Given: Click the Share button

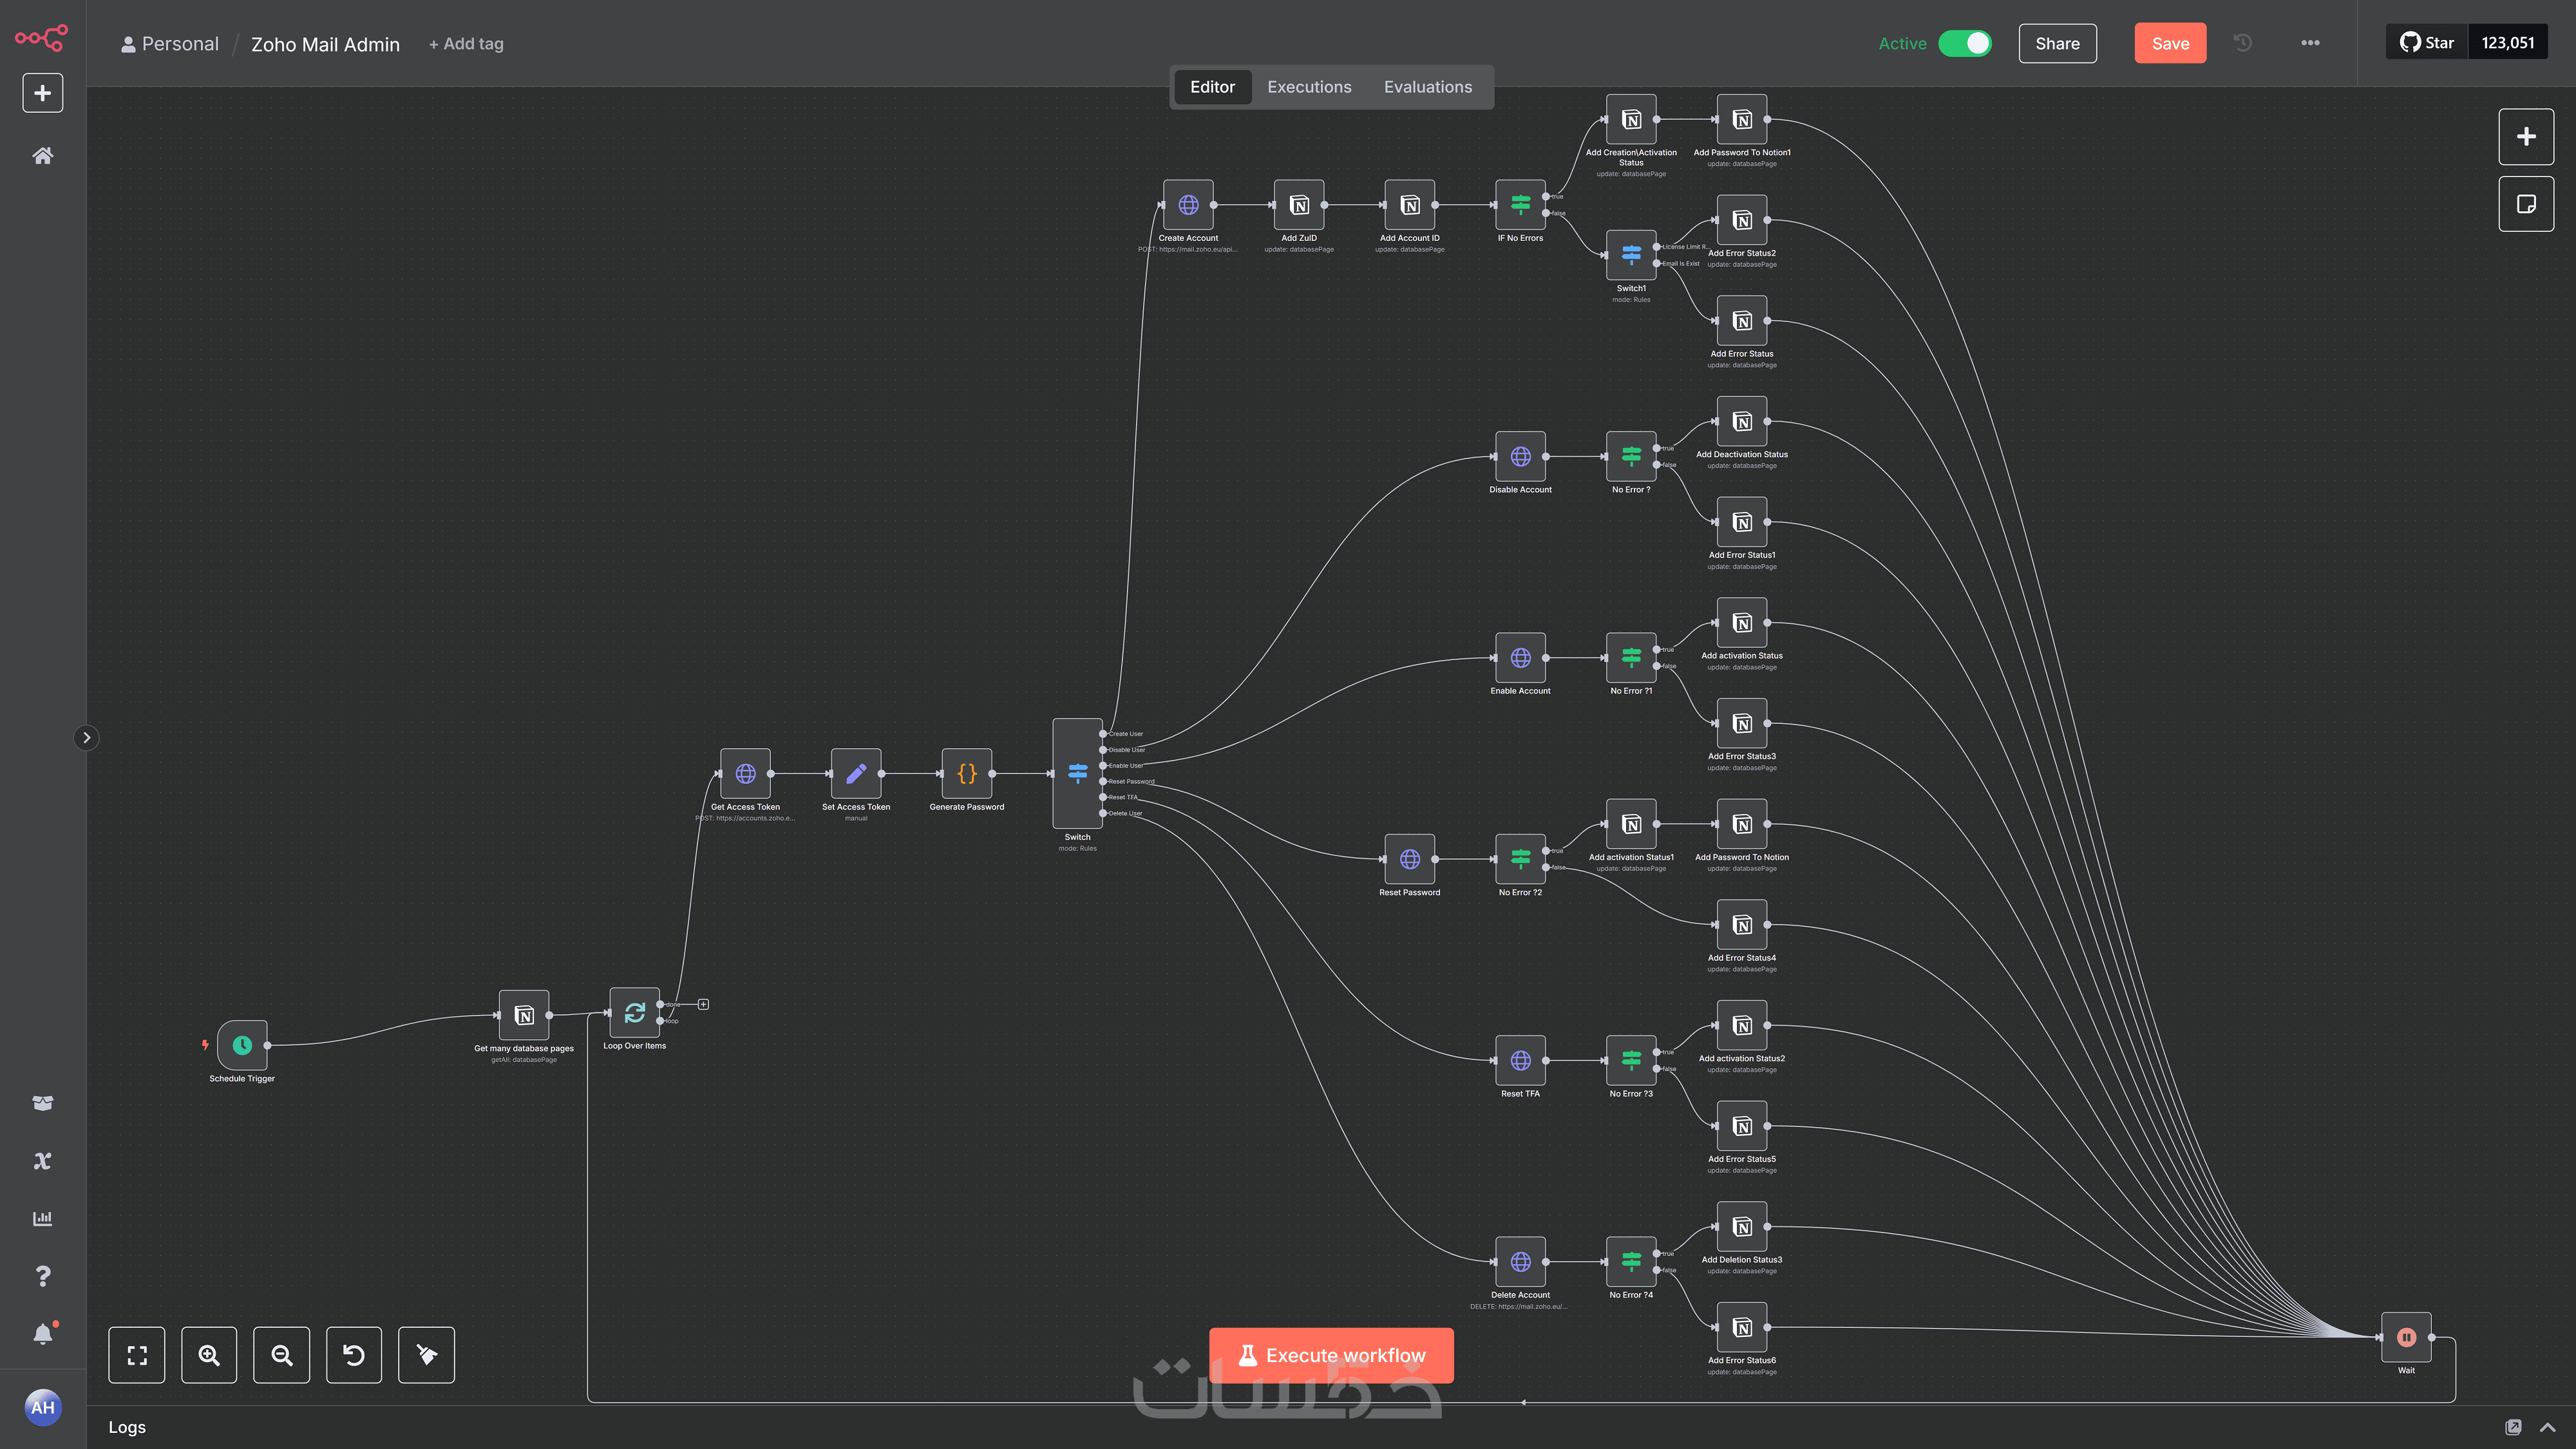Looking at the screenshot, I should coord(2057,43).
